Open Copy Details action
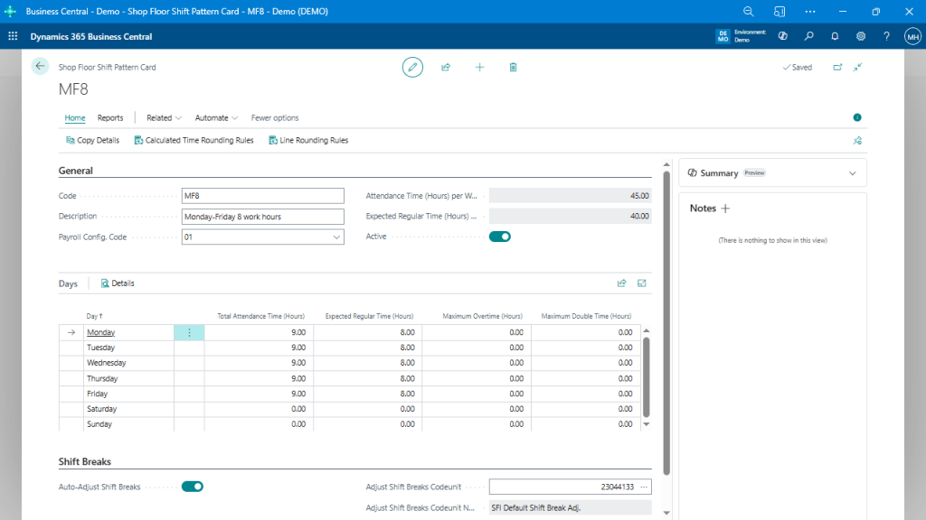This screenshot has width=926, height=520. [x=92, y=140]
